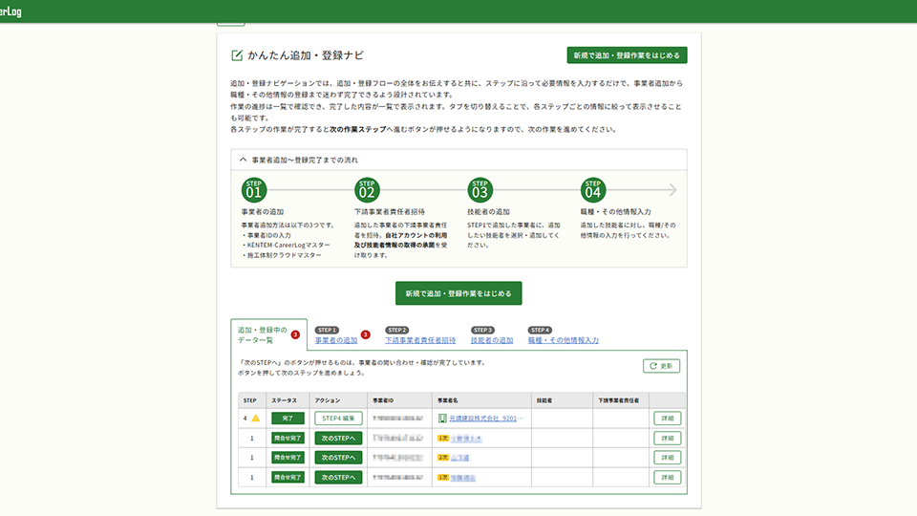Switch to the STEP3 技能者の追加 tab
This screenshot has height=516, width=917.
pyautogui.click(x=492, y=340)
